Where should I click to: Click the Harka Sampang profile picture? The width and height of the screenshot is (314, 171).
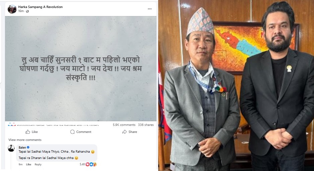12,9
